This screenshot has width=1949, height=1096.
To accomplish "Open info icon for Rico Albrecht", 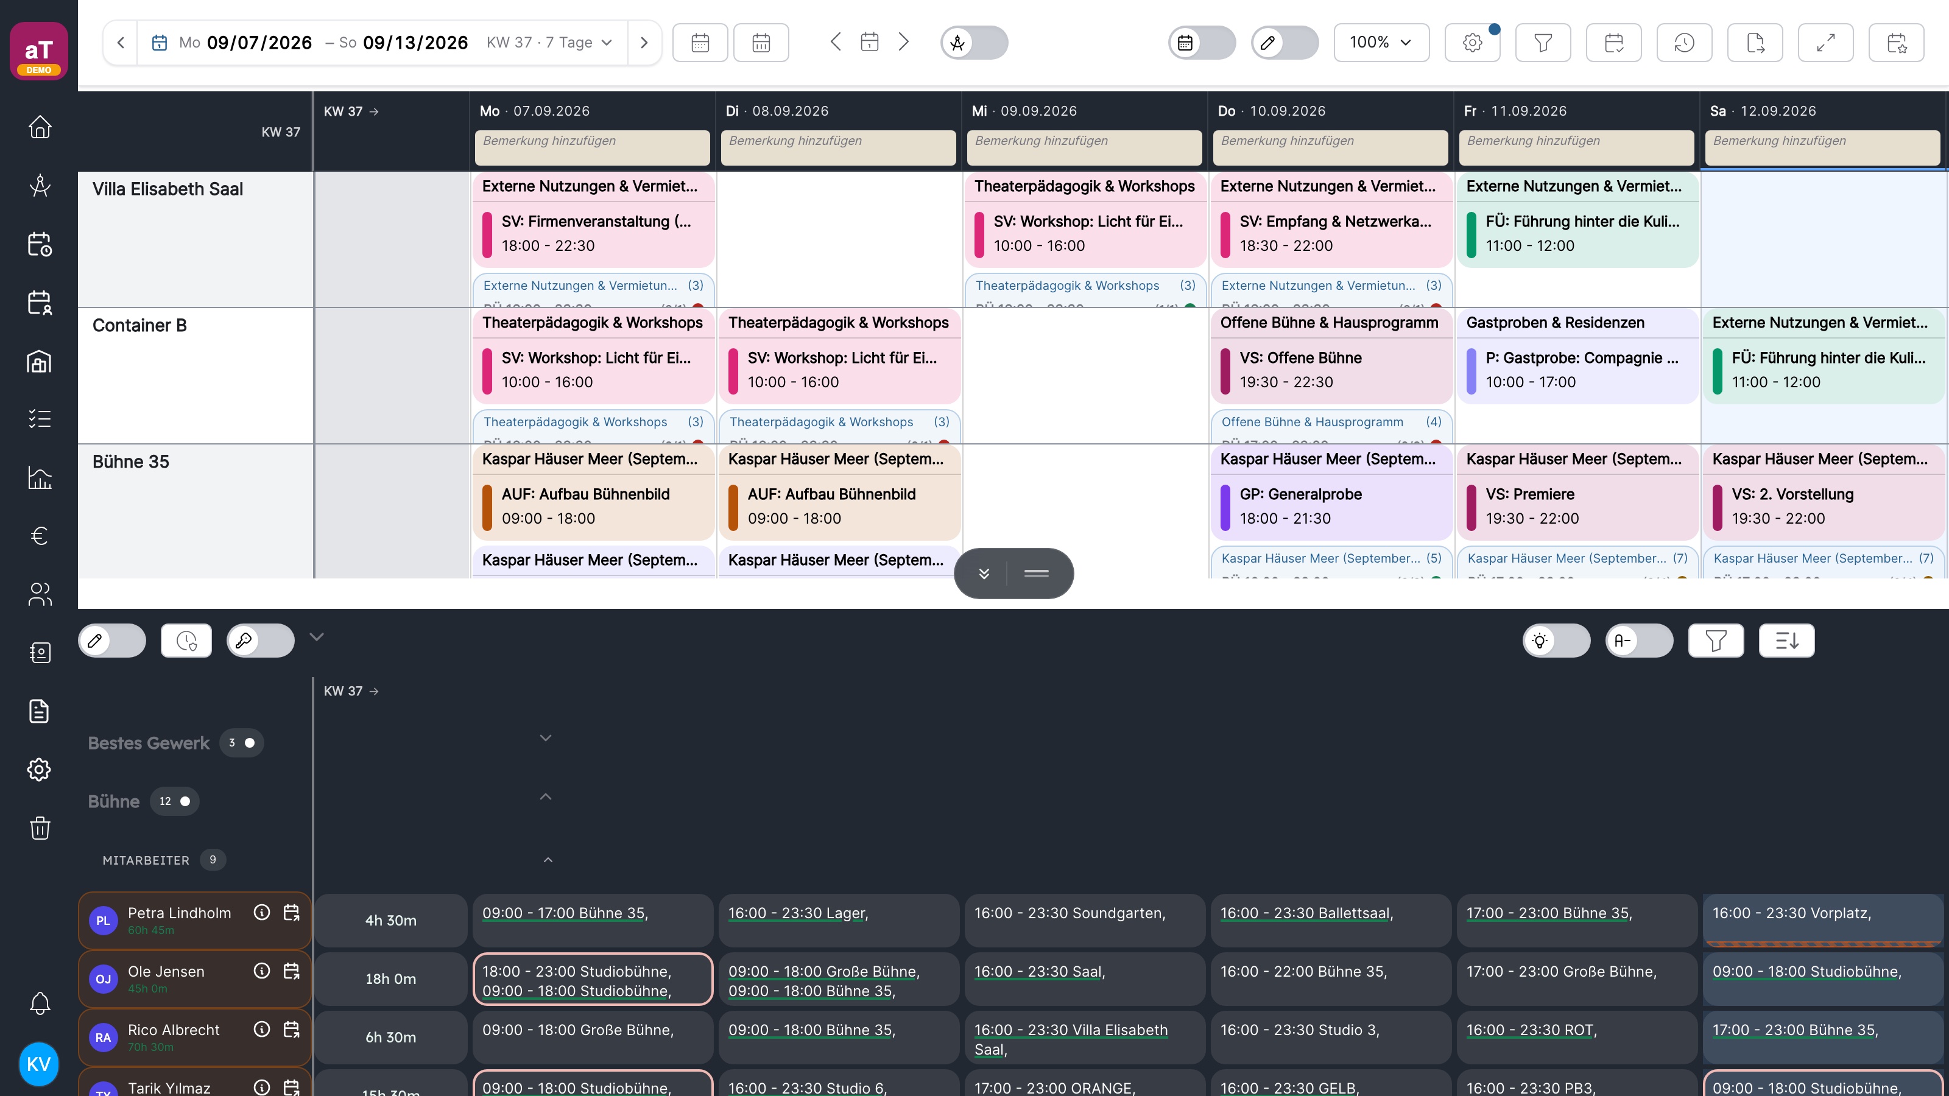I will [x=262, y=1028].
